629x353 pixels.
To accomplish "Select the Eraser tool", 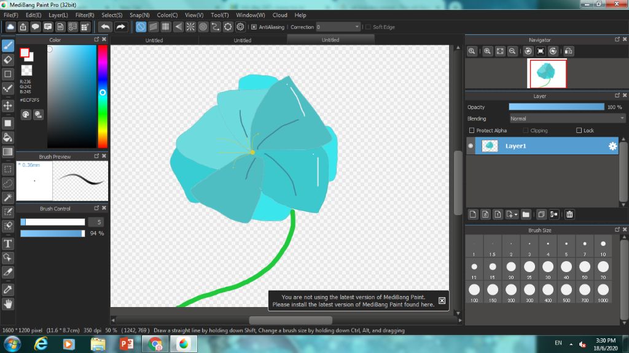I will [x=7, y=60].
